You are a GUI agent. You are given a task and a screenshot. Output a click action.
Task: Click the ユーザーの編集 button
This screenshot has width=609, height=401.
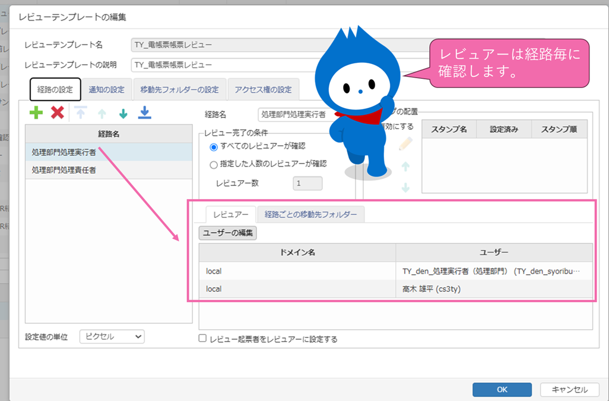228,233
